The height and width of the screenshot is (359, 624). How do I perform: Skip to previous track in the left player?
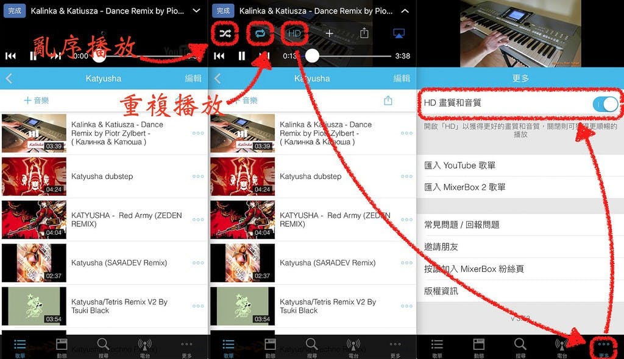click(x=11, y=56)
